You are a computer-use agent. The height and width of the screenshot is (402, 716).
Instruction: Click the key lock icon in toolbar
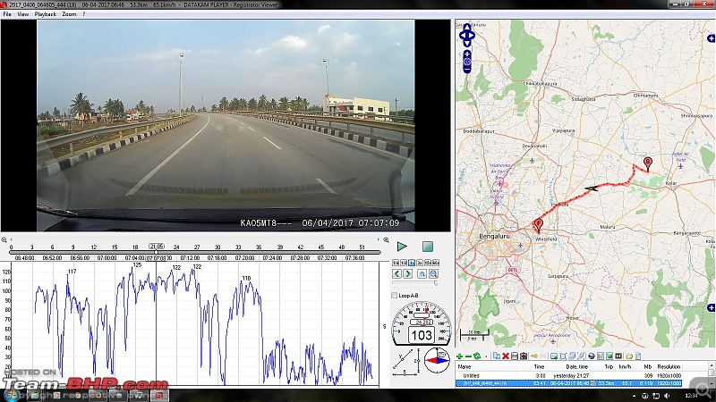[534, 356]
